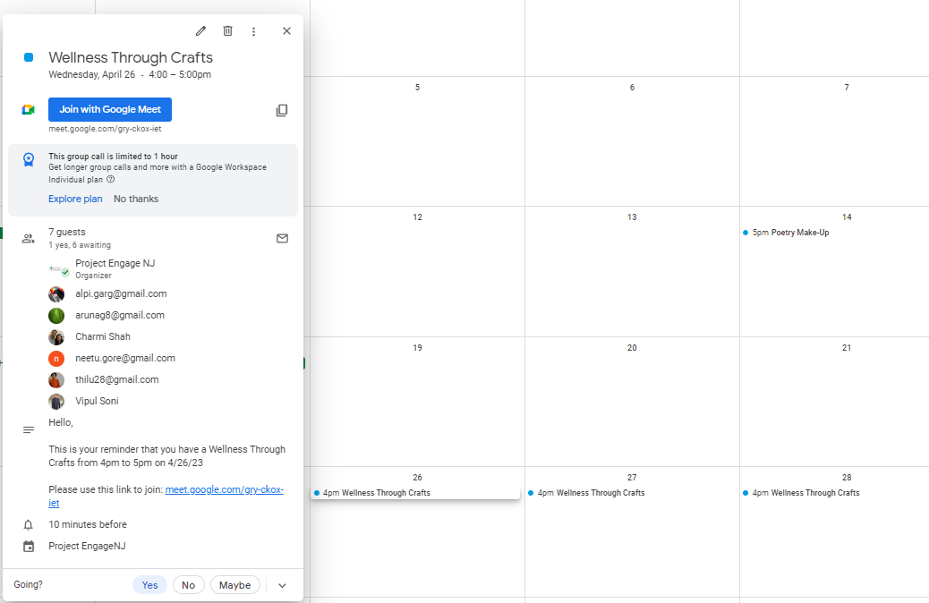Click the orange 'n' avatar for neetu.gore

[56, 359]
